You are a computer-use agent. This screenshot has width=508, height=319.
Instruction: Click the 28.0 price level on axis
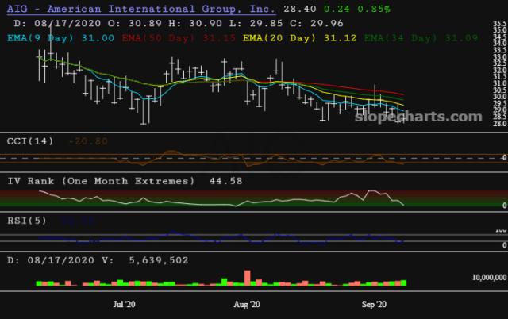click(x=500, y=124)
